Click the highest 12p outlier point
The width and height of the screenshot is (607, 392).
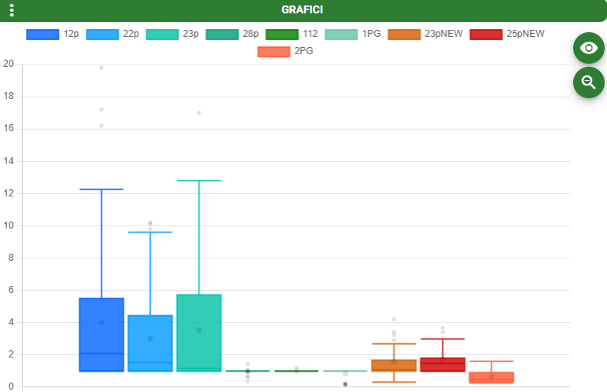(x=101, y=68)
